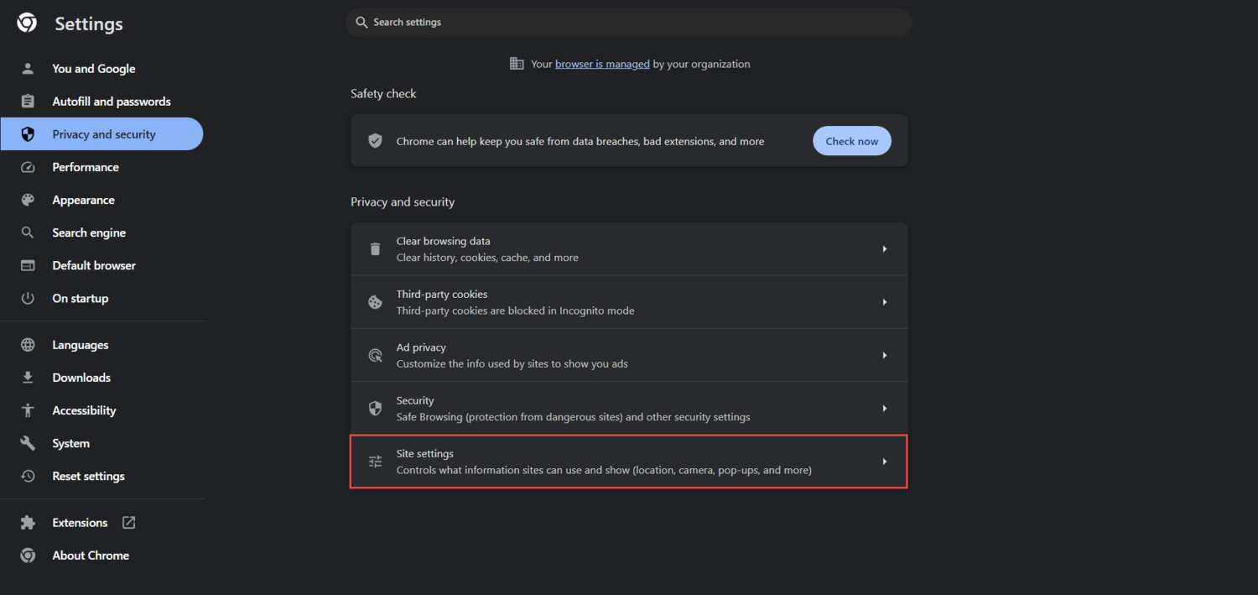Expand the Security row arrow

pyautogui.click(x=884, y=408)
